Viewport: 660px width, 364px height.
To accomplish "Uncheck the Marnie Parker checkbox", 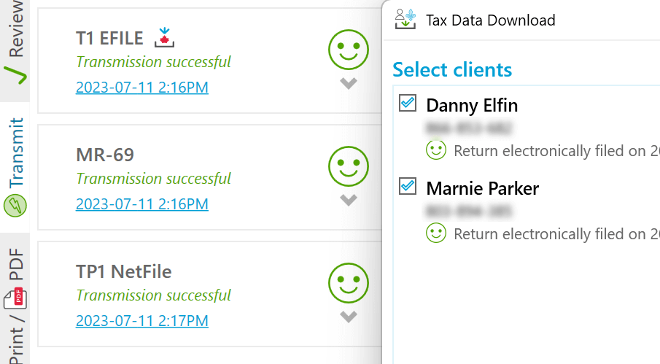I will 408,187.
